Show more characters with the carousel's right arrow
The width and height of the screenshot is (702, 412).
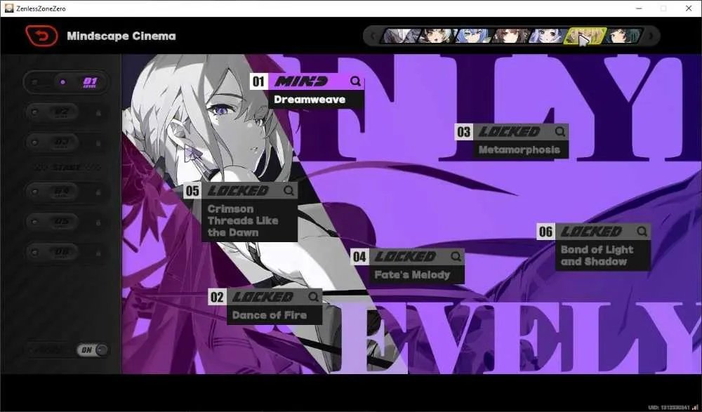tap(651, 36)
